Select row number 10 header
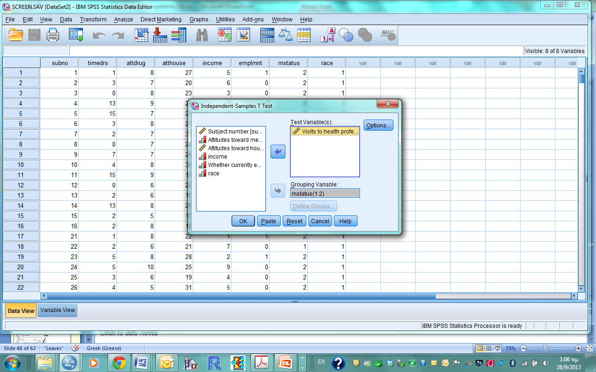Screen dimensions: 596x372 click(x=21, y=165)
